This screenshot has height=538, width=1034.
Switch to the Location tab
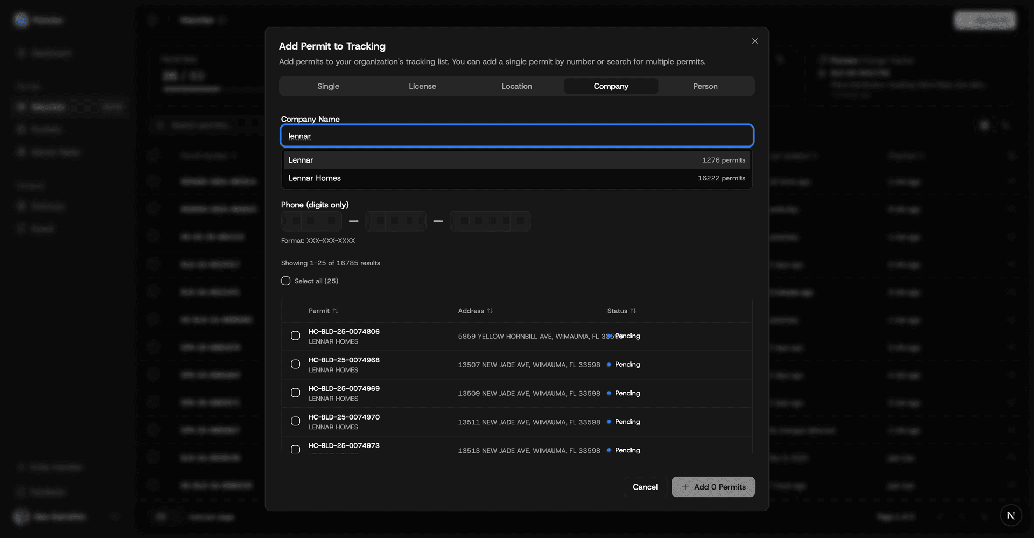516,86
